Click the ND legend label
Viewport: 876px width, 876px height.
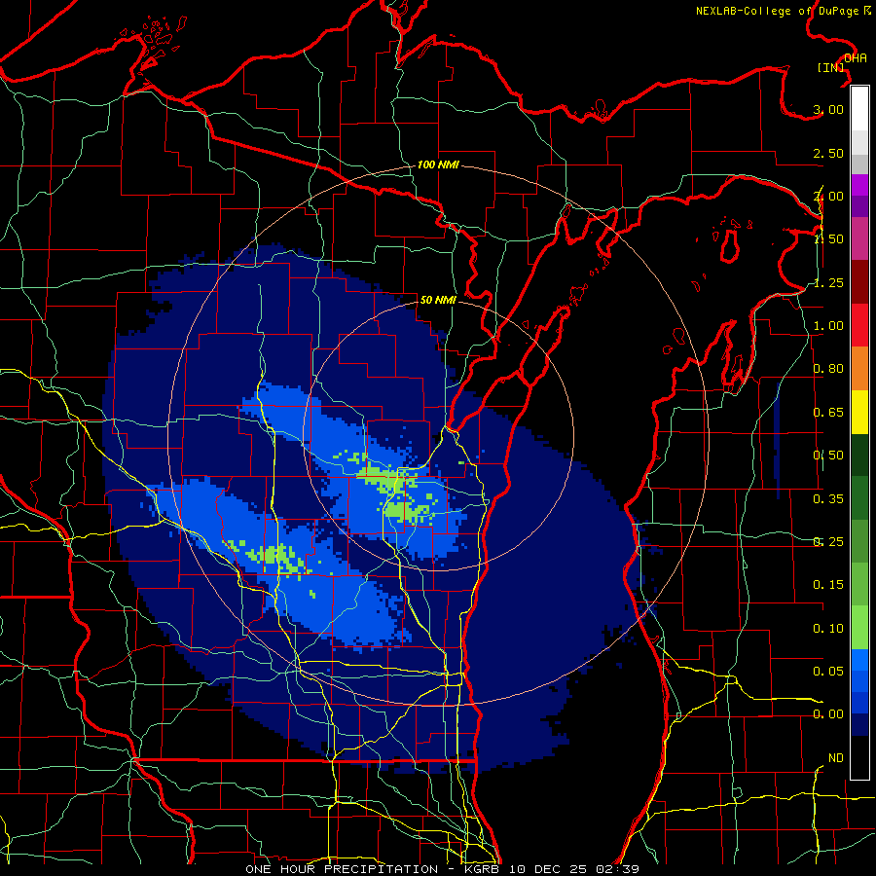coord(836,758)
